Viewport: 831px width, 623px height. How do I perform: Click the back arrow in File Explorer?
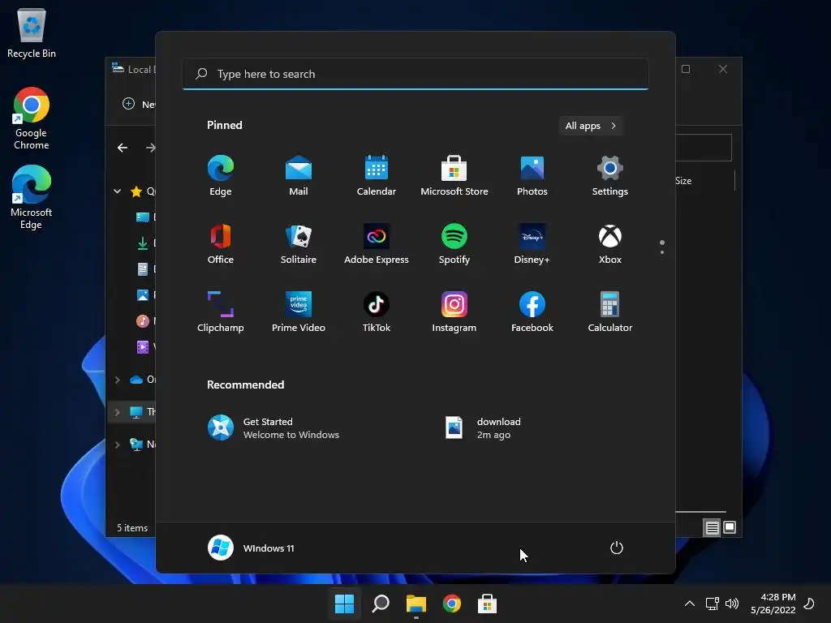[x=123, y=148]
